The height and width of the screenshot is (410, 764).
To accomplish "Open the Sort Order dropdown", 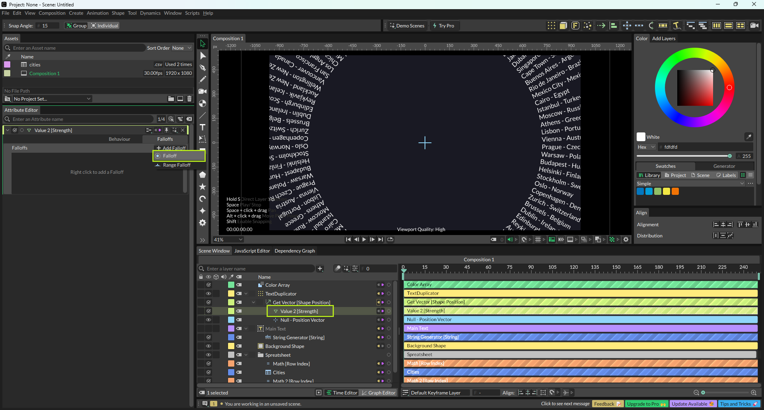I will pyautogui.click(x=182, y=48).
